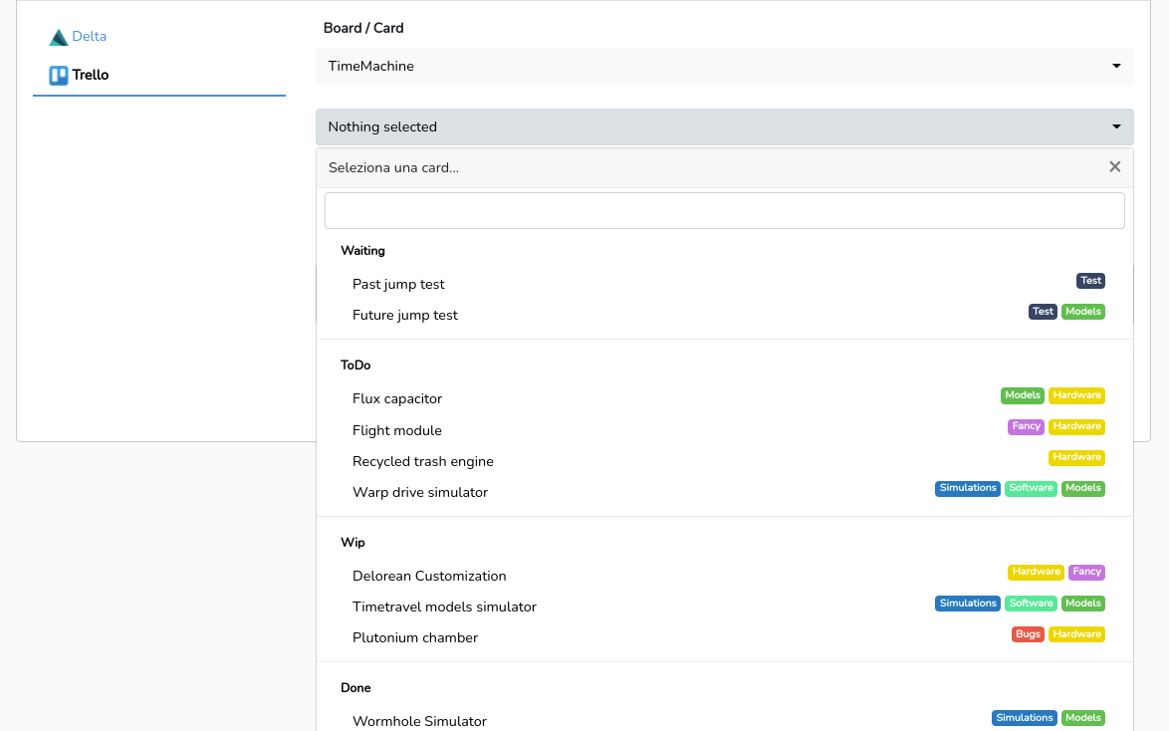Select the Future jump test card
This screenshot has width=1169, height=731.
click(725, 315)
